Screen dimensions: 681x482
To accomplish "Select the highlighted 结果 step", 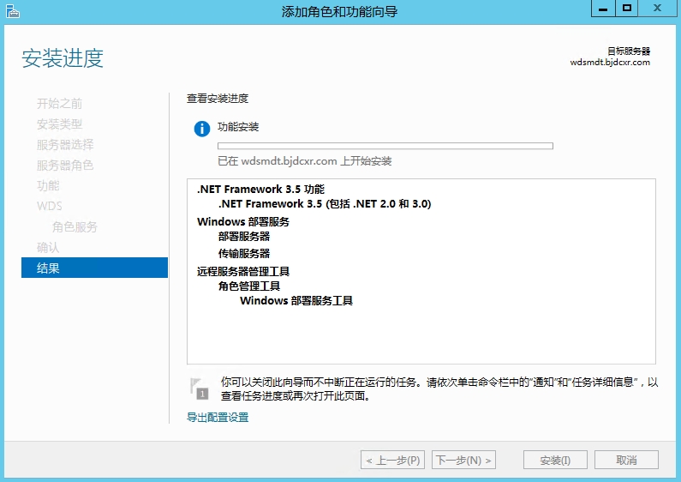I will [x=94, y=268].
